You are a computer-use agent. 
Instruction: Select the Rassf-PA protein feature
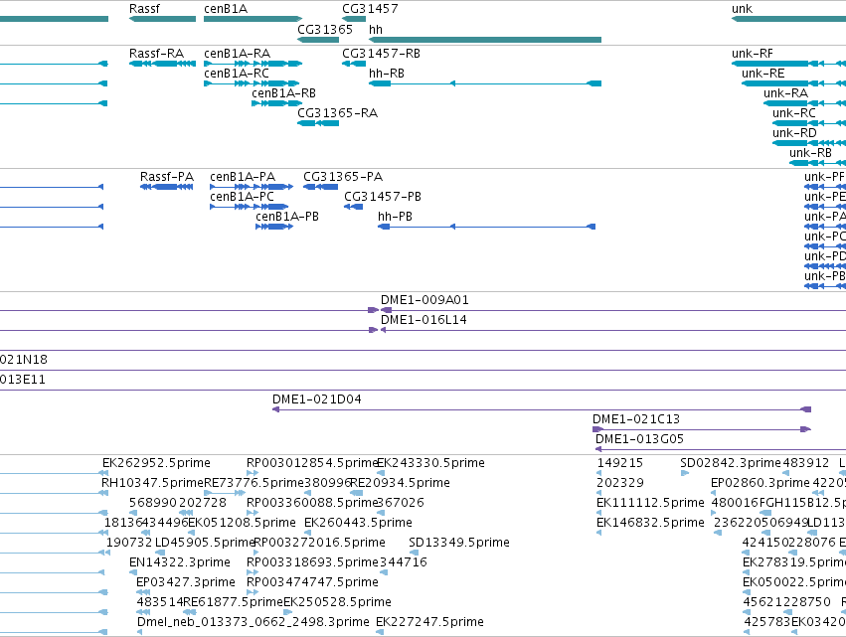167,187
